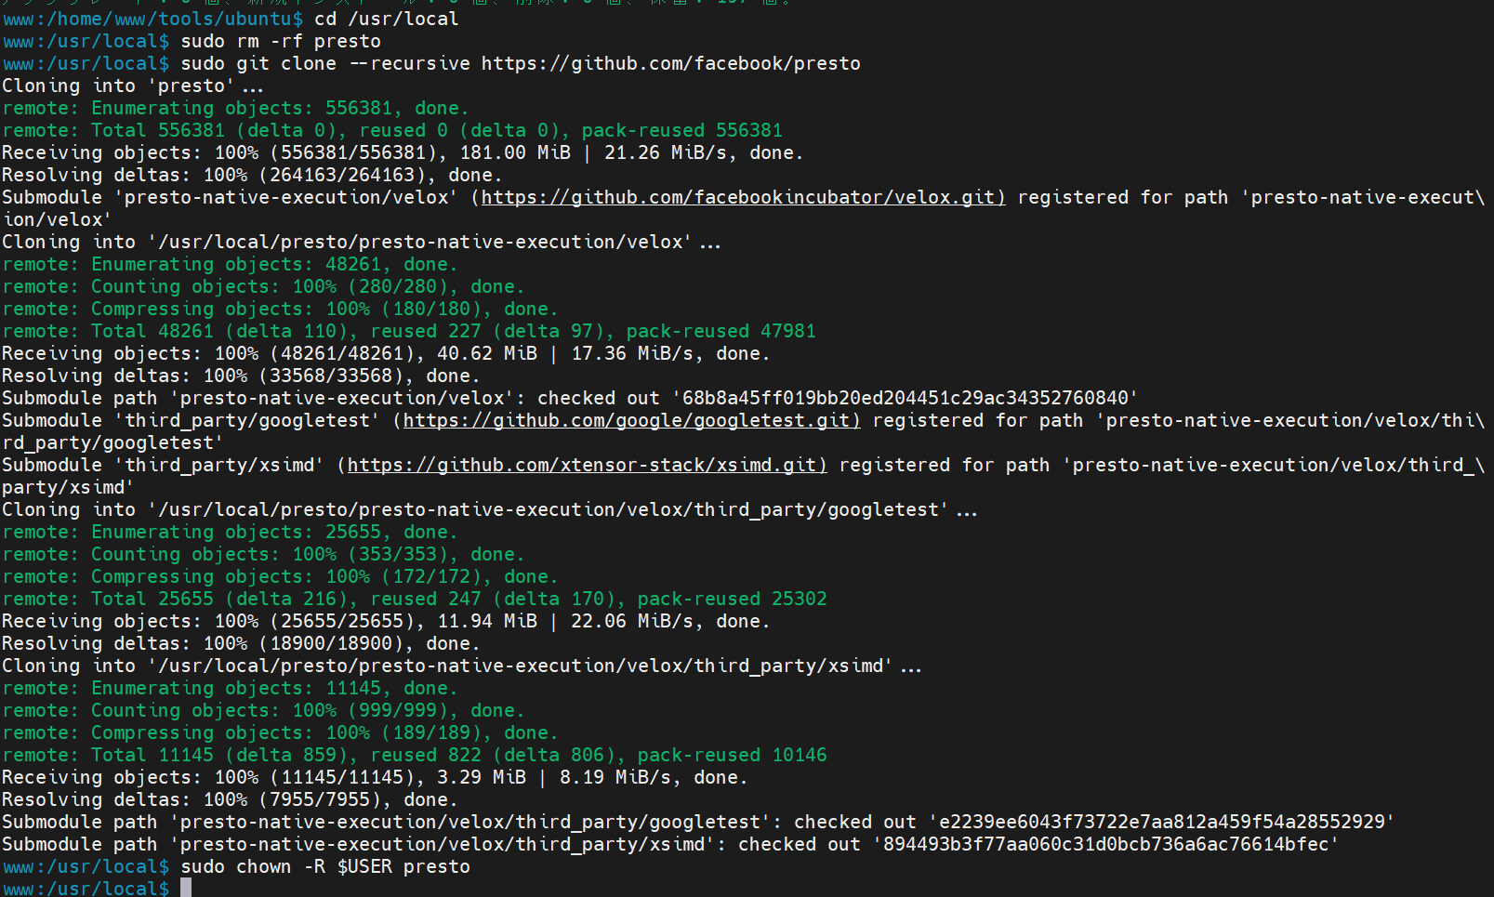
Task: Click 'Receiving objects' line showing 3.29 MiB
Action: click(375, 777)
